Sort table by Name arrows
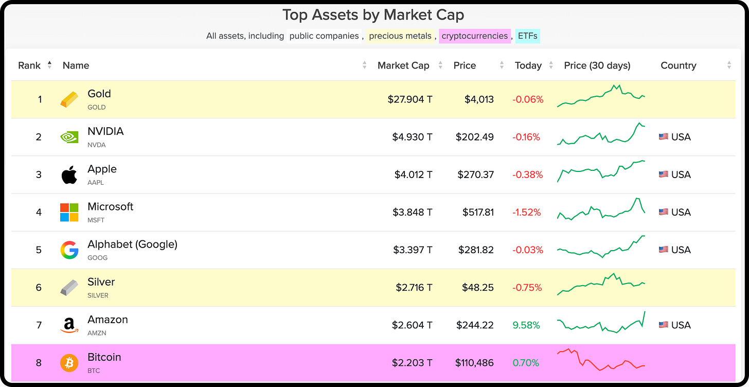This screenshot has width=749, height=387. 364,65
